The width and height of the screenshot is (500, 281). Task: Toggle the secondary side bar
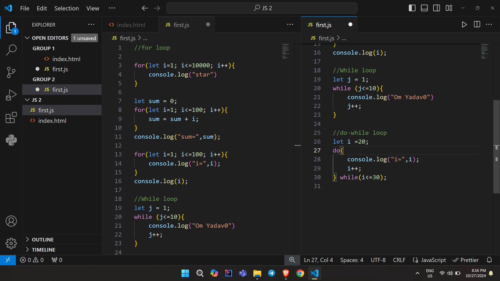click(436, 8)
